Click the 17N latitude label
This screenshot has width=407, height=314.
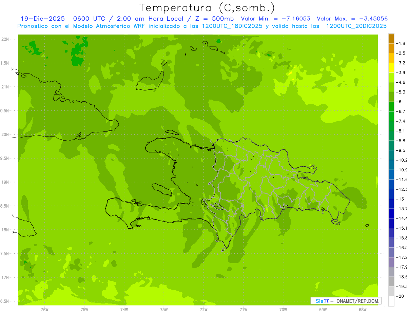pos(5,277)
